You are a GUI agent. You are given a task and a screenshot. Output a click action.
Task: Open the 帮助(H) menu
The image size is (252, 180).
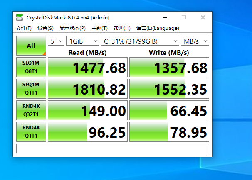(x=122, y=28)
